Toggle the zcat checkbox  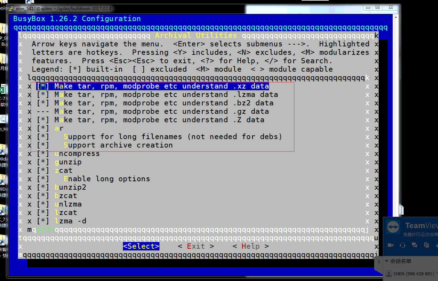click(43, 170)
